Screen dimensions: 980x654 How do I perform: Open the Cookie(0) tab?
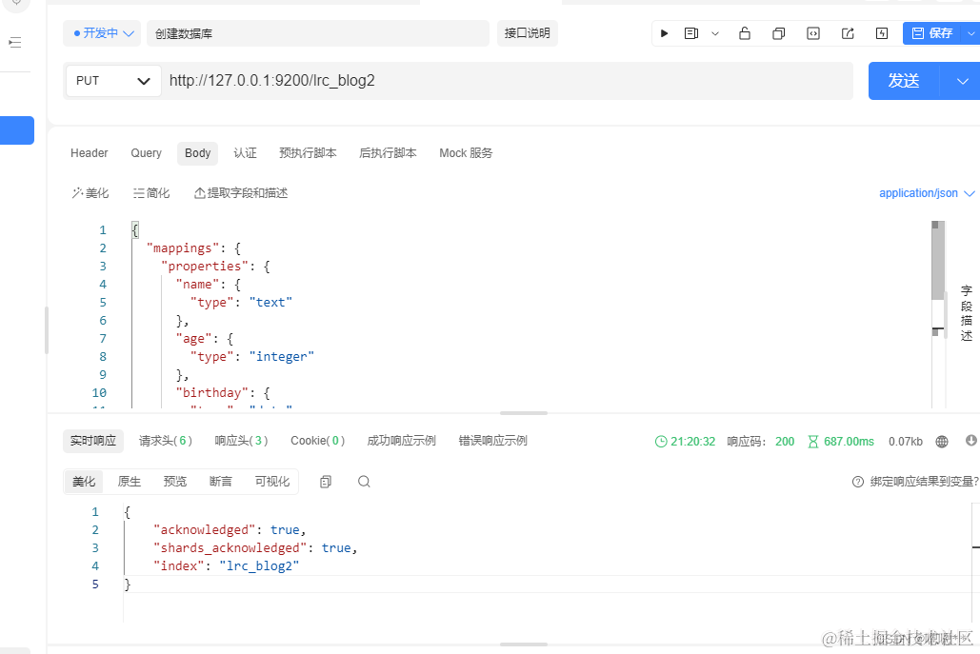point(317,441)
